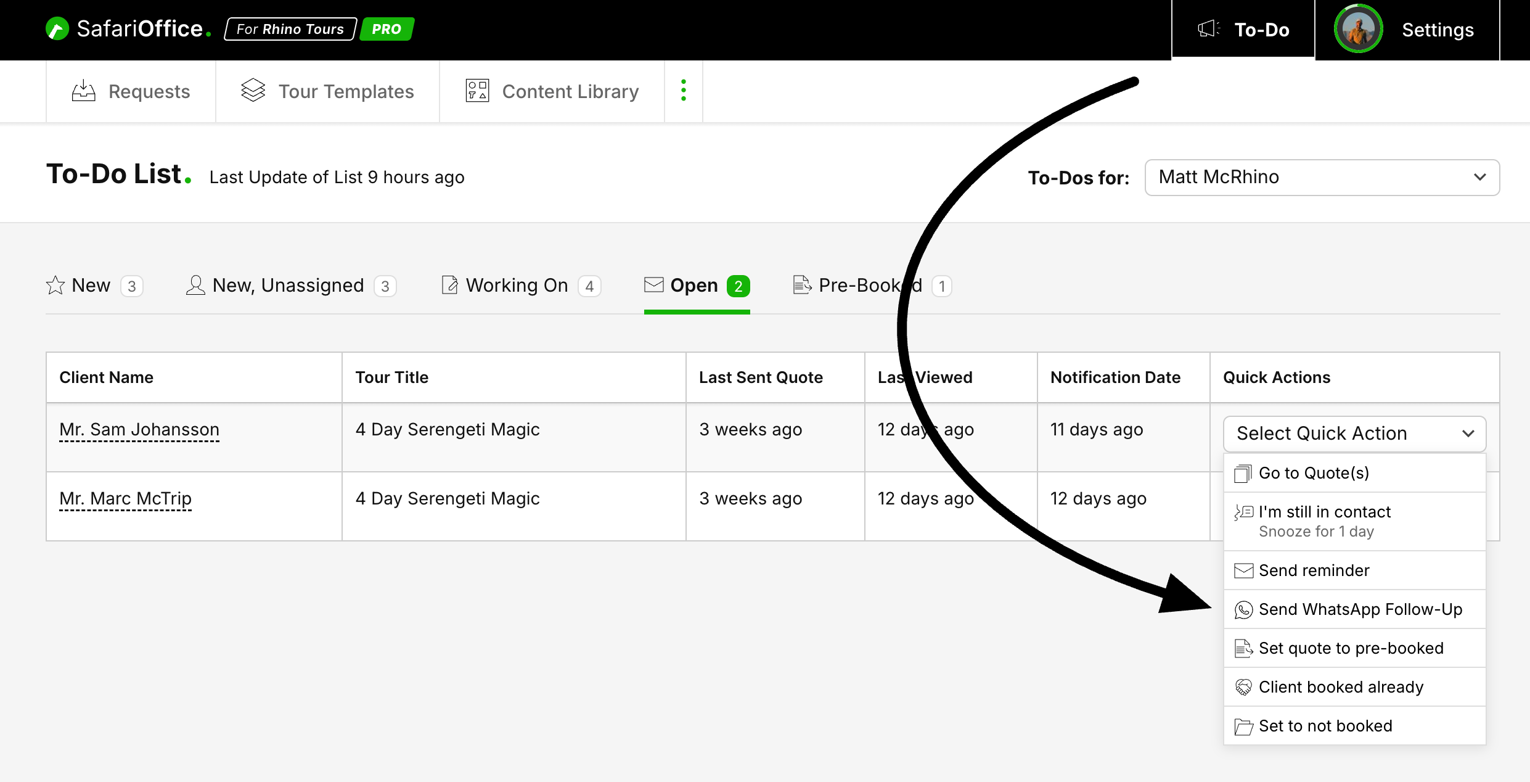Choose Go to Quote(s) action
The width and height of the screenshot is (1530, 782).
pos(1314,473)
